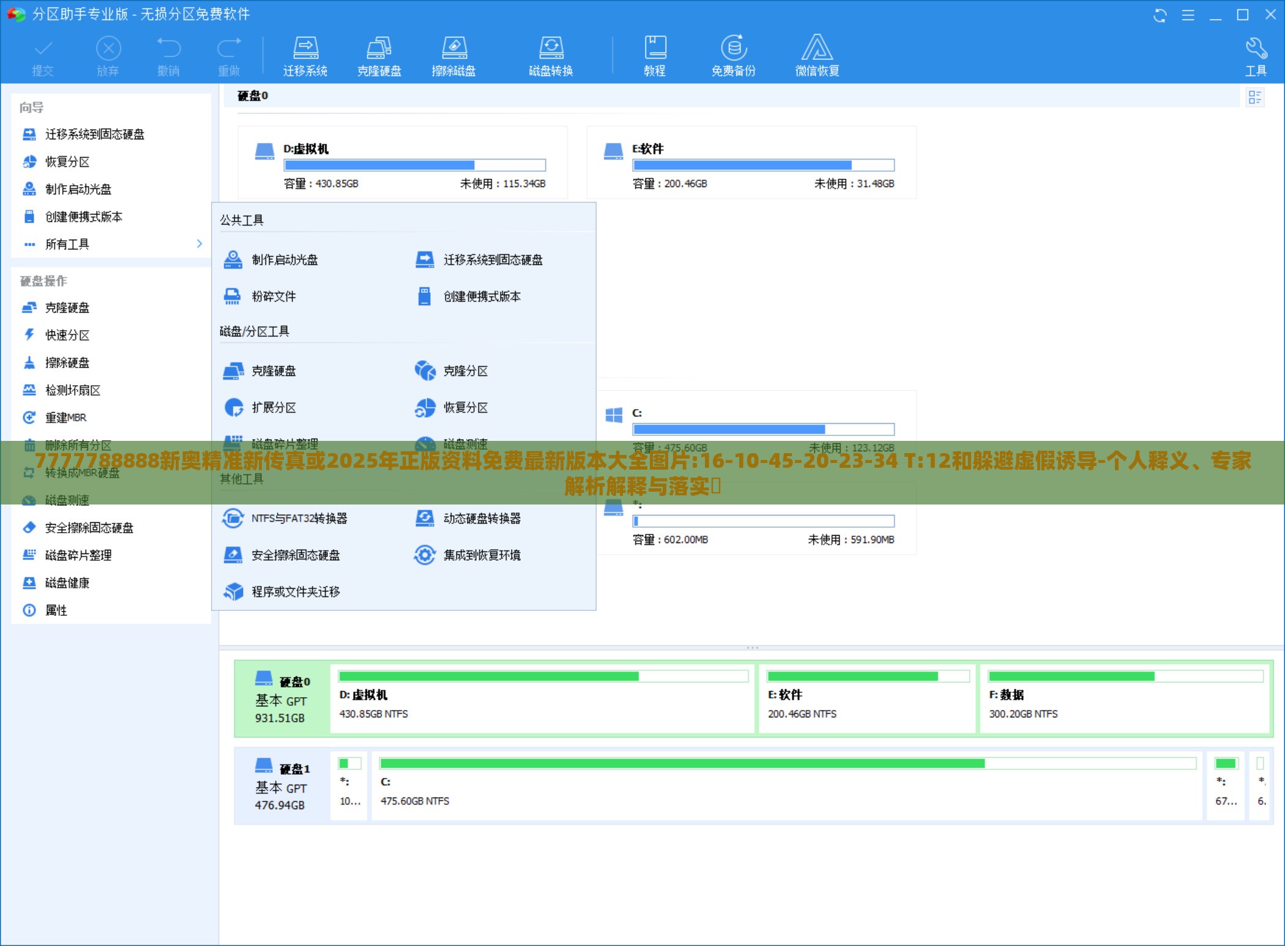Select 集成到恢复环境
The width and height of the screenshot is (1285, 946).
coord(467,555)
